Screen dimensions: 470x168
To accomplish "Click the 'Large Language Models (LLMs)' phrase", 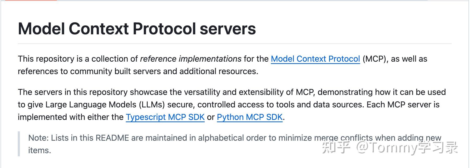I will click(105, 105).
